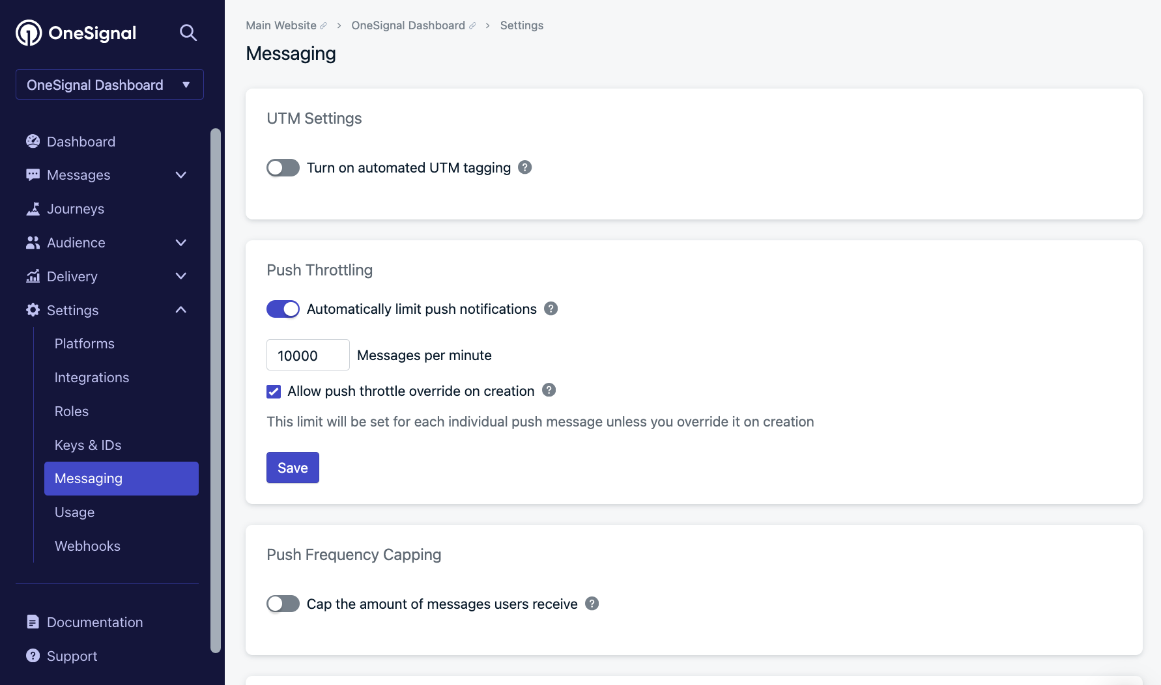The image size is (1161, 685).
Task: Open the OneSignal Dashboard app selector
Action: (x=109, y=85)
